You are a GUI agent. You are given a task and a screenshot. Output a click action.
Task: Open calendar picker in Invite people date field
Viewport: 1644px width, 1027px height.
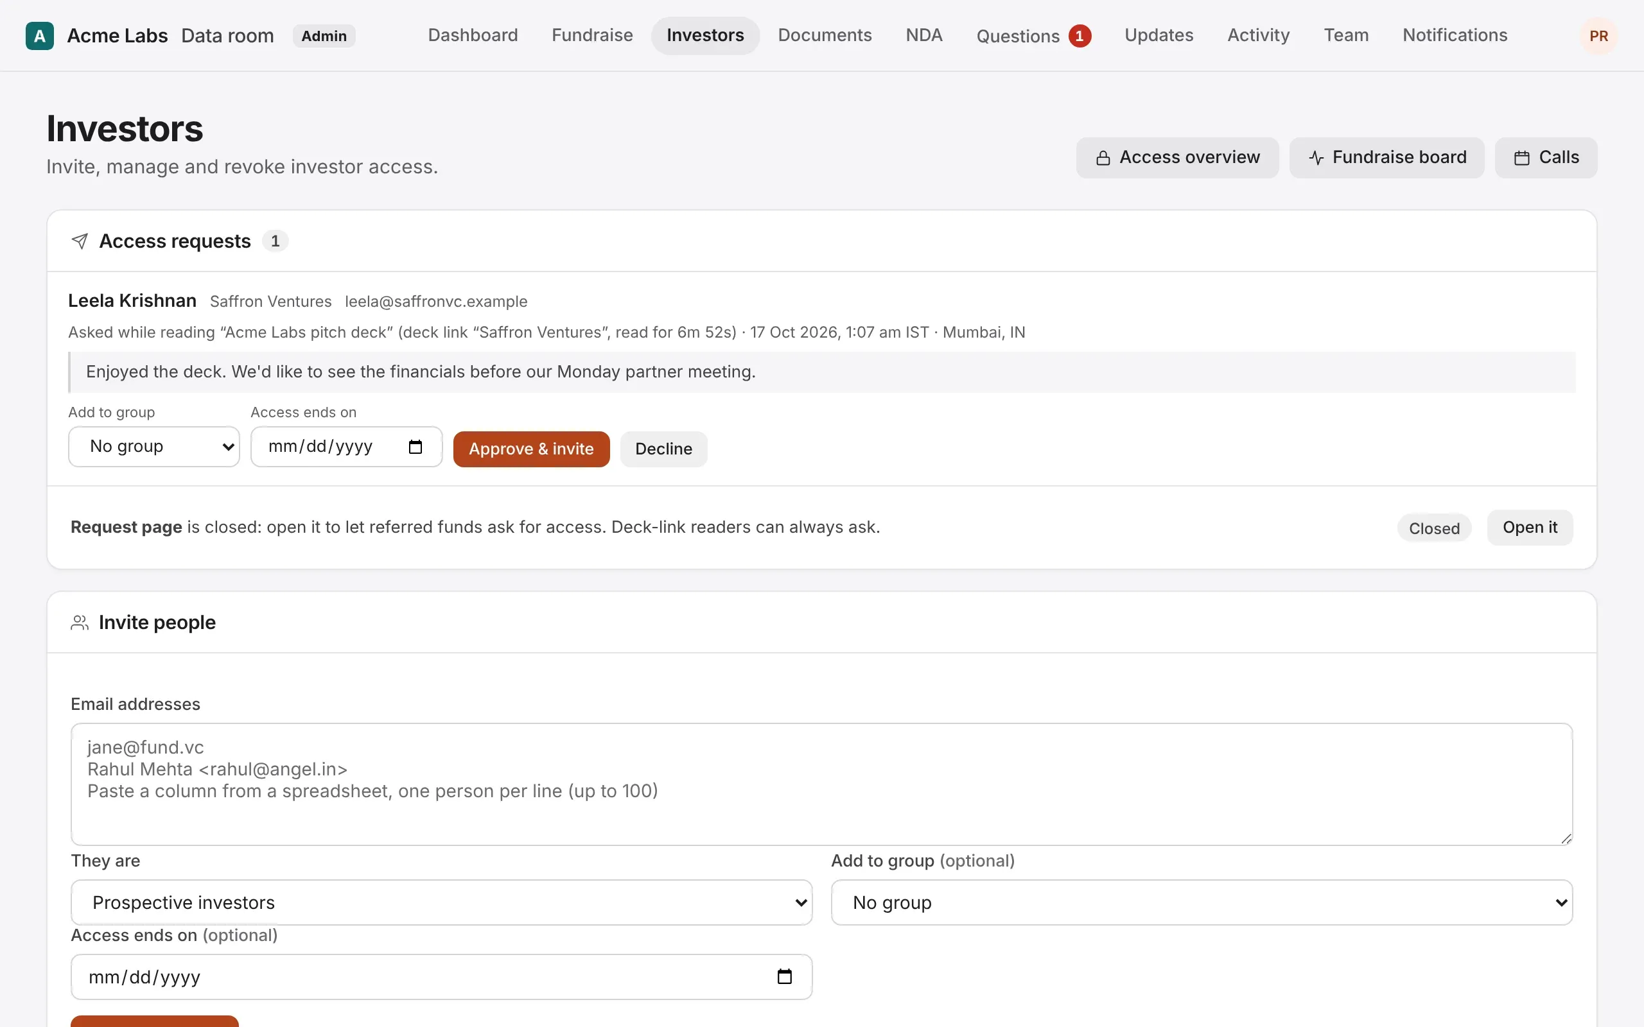[x=785, y=977]
